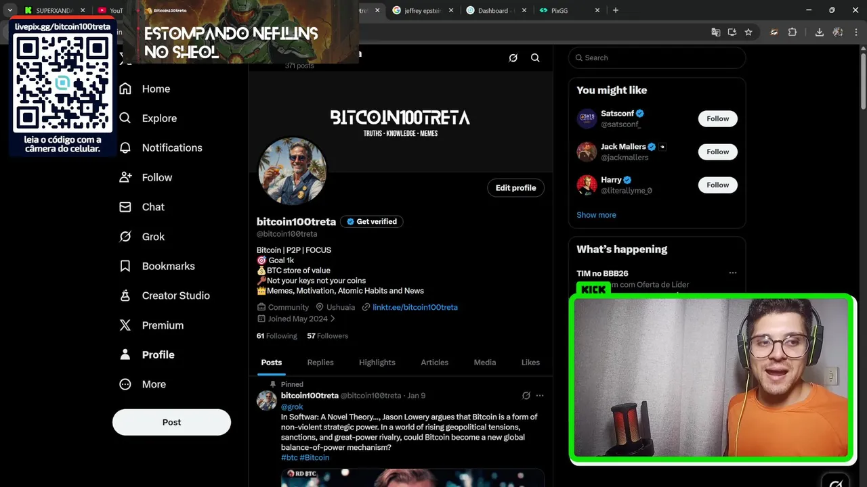Select the Highlights profile tab
The image size is (867, 487).
377,363
